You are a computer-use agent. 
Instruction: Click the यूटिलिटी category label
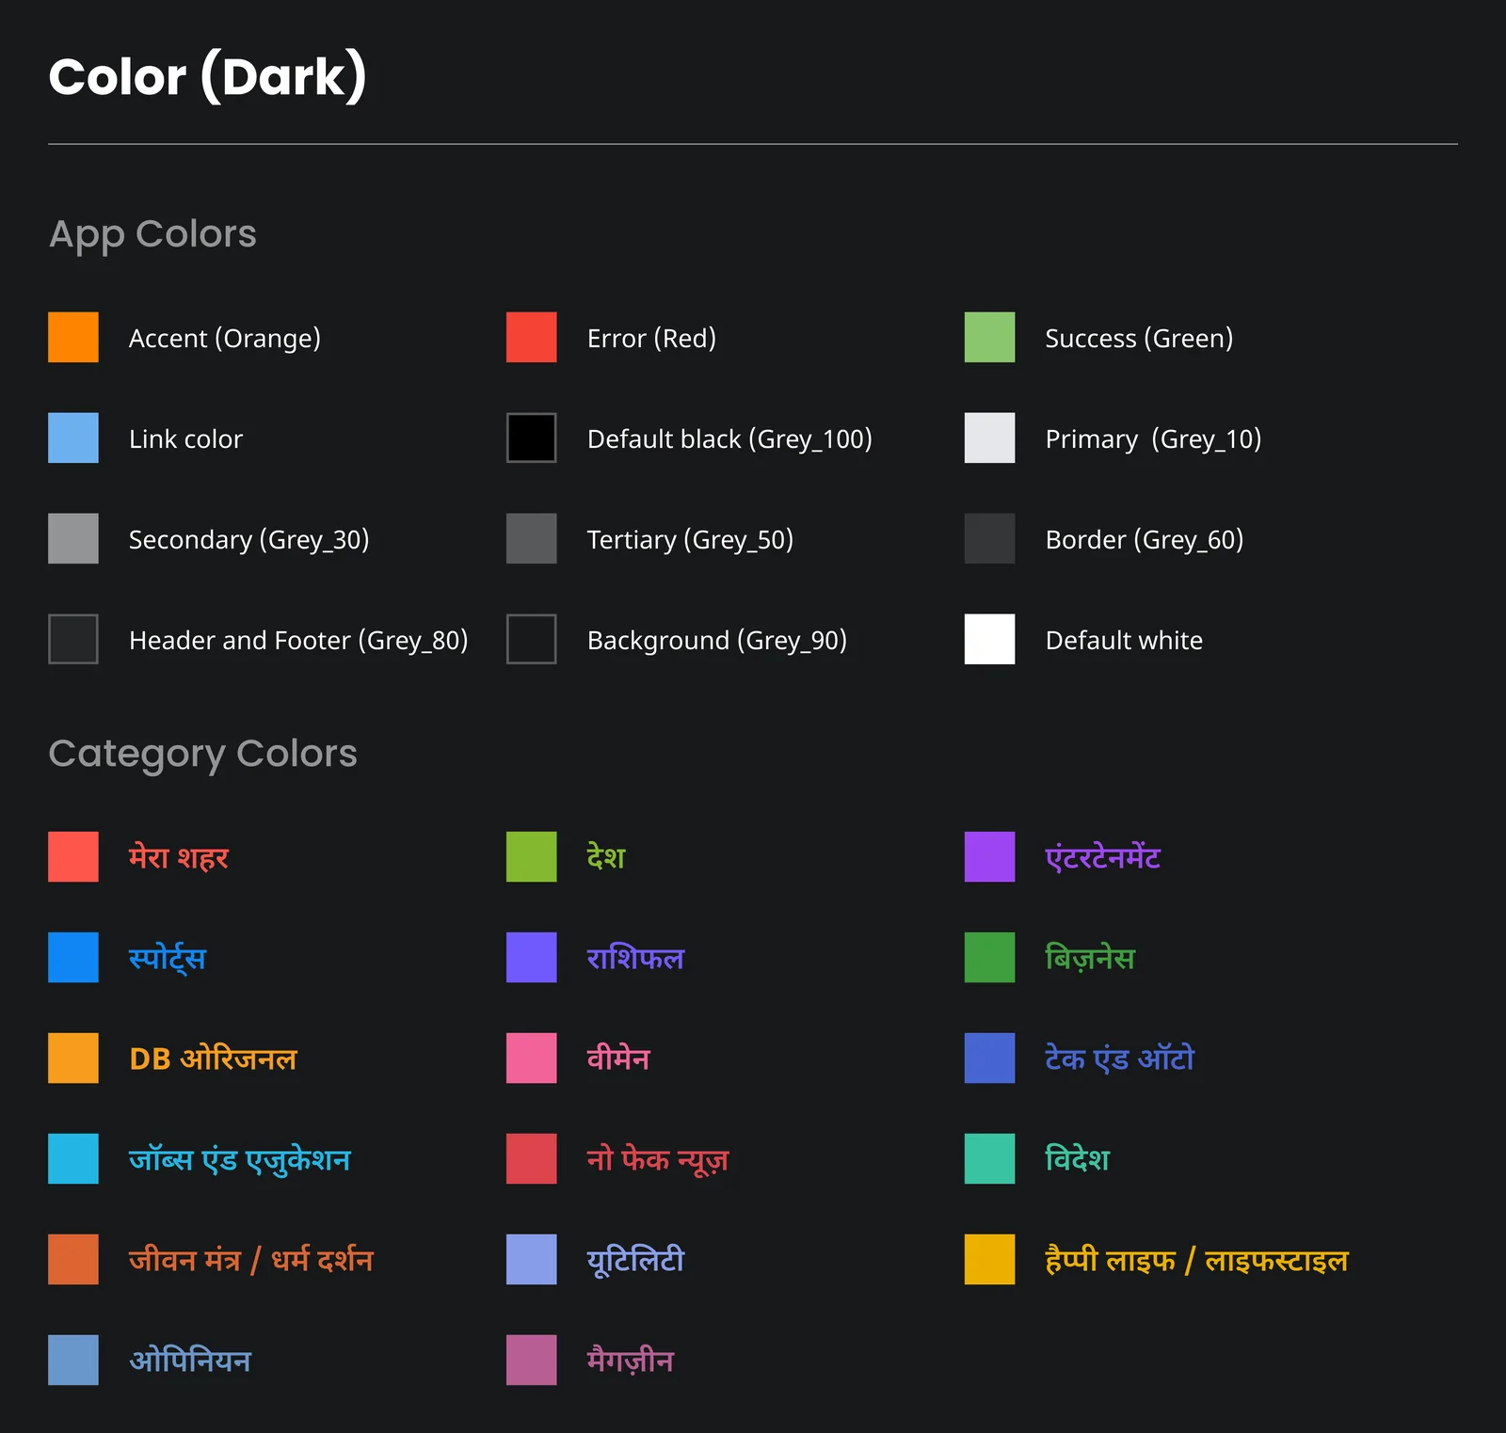coord(635,1261)
